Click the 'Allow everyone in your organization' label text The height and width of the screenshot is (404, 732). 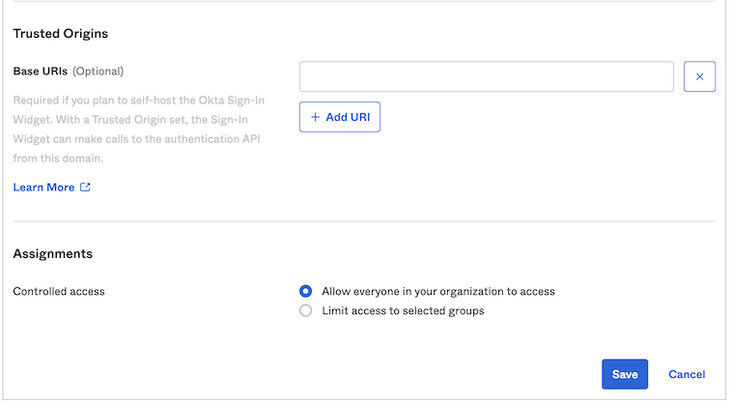click(x=437, y=291)
